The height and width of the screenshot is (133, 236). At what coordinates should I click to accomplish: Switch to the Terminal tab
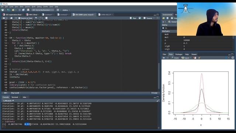(15, 97)
